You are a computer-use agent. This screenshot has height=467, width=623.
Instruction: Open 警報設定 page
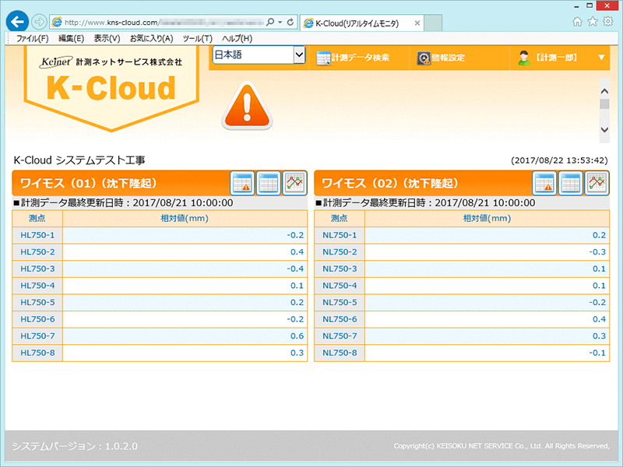coord(441,58)
